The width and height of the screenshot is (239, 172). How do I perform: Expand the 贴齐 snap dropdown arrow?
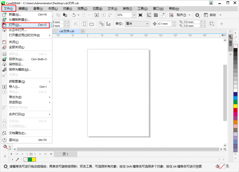click(x=189, y=15)
